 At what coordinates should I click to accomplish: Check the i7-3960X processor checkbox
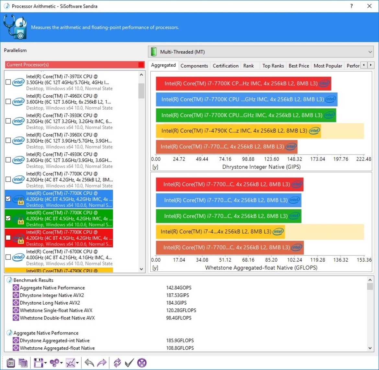8,140
